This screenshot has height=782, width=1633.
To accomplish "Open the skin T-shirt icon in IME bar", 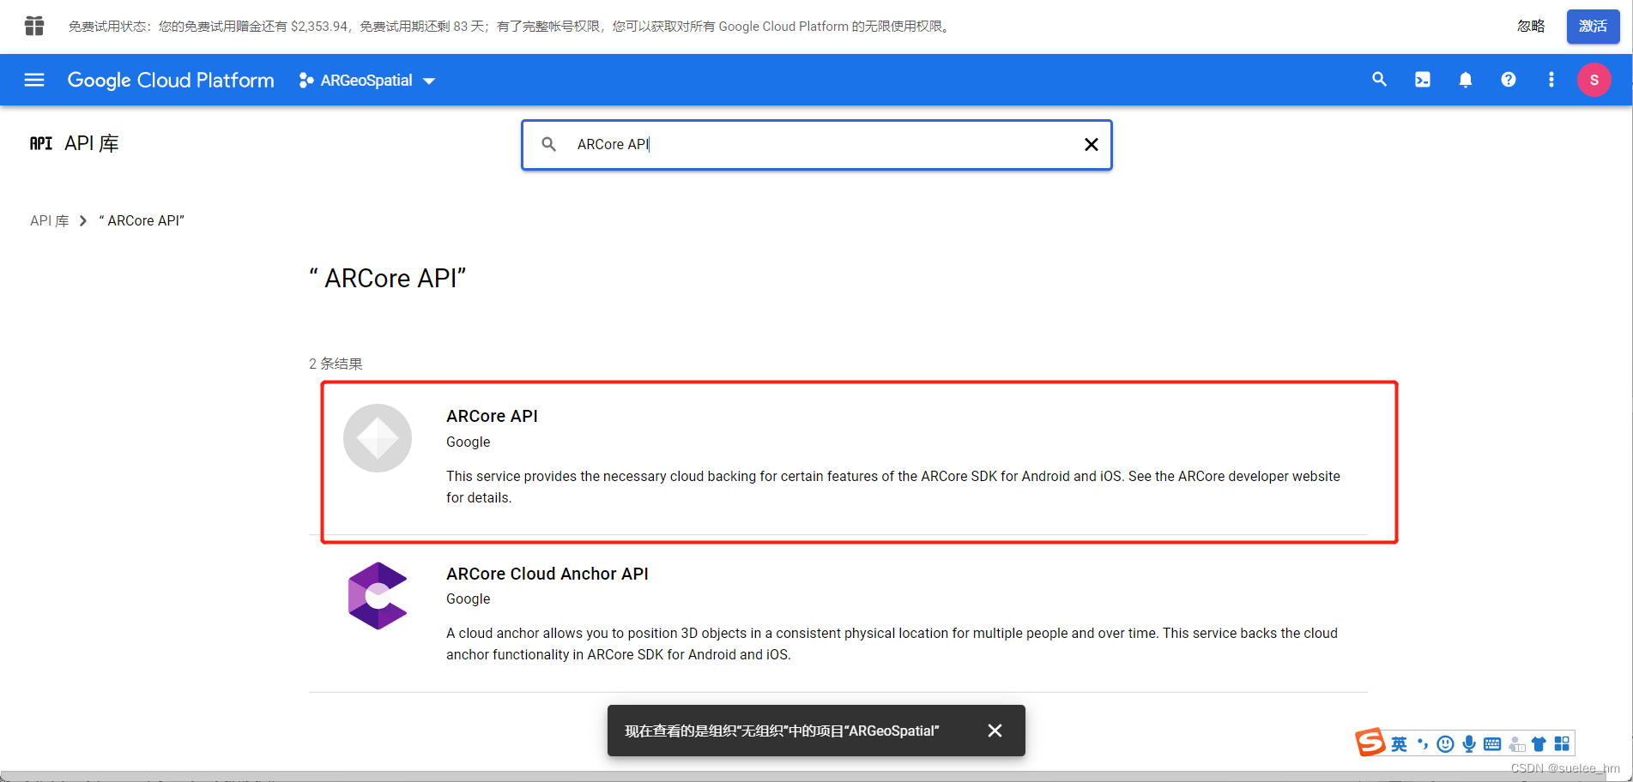I will pos(1539,743).
